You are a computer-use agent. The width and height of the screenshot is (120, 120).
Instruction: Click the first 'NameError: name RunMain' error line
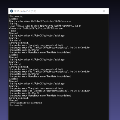(x=40, y=52)
